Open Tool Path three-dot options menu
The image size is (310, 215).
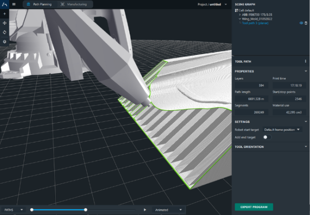306,61
